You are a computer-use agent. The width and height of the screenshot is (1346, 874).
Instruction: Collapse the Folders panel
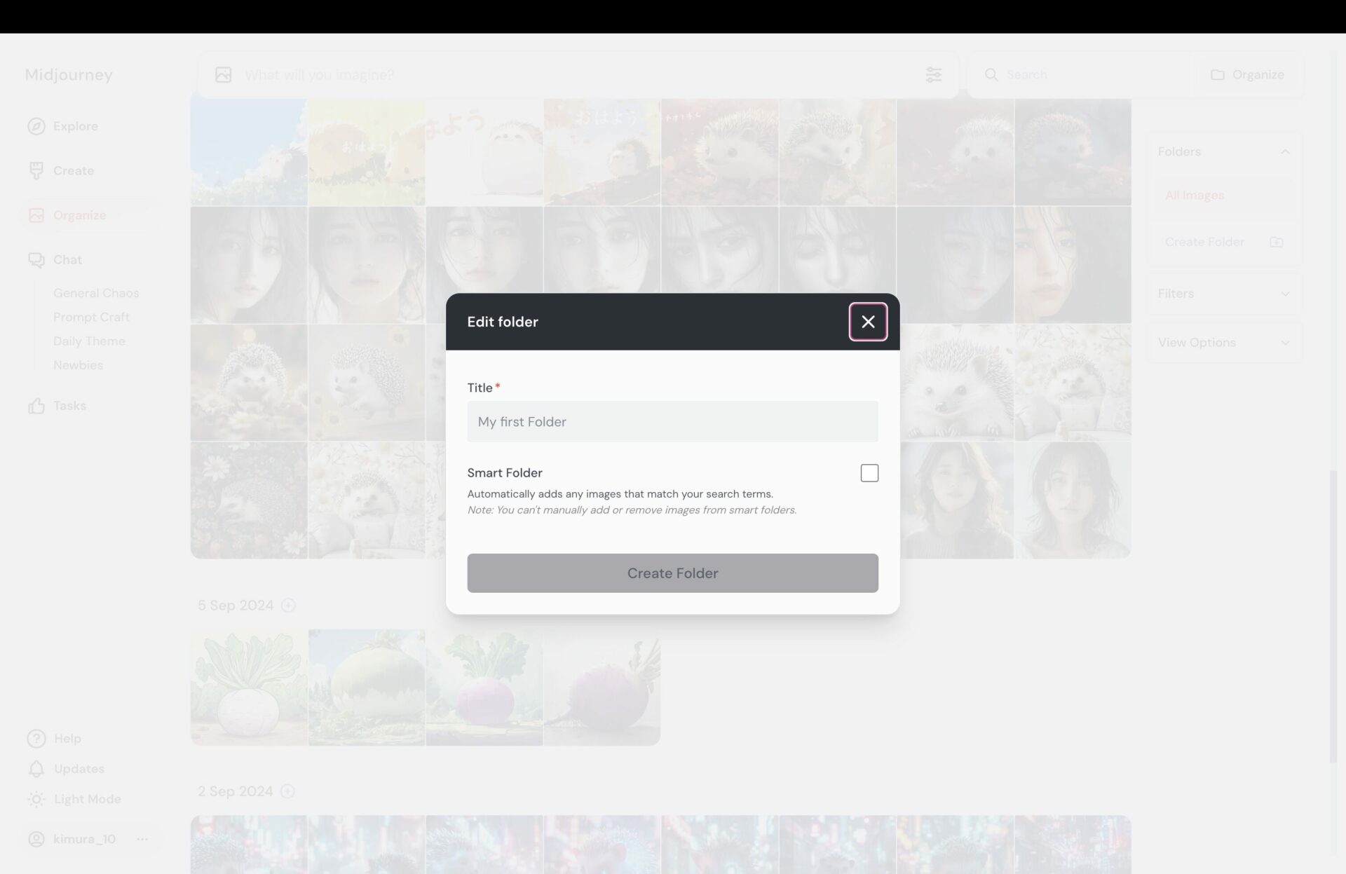[1284, 152]
